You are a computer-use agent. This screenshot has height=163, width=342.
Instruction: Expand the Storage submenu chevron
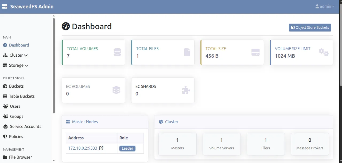27,65
